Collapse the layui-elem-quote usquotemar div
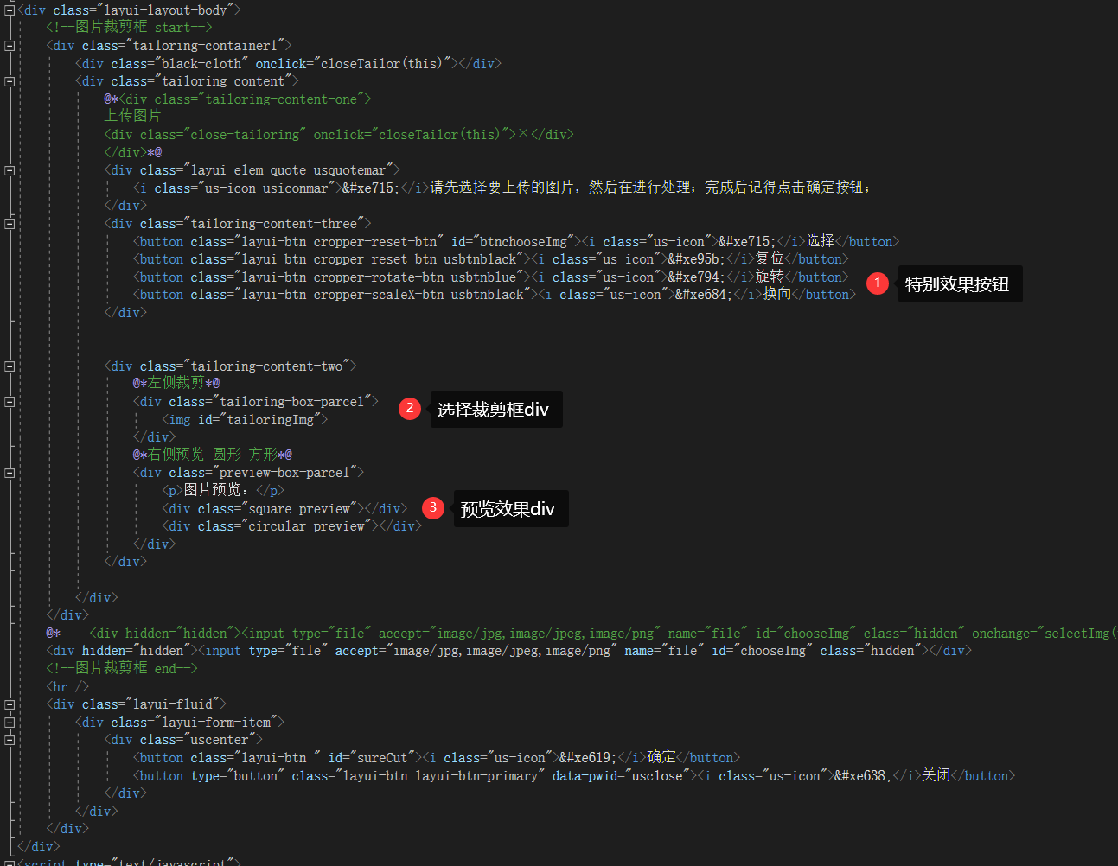Image resolution: width=1118 pixels, height=866 pixels. point(10,170)
